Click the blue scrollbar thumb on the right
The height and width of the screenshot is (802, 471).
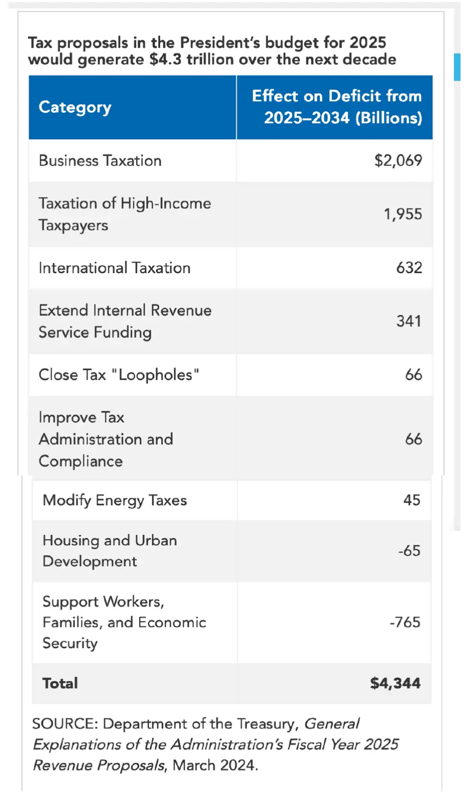[x=456, y=67]
